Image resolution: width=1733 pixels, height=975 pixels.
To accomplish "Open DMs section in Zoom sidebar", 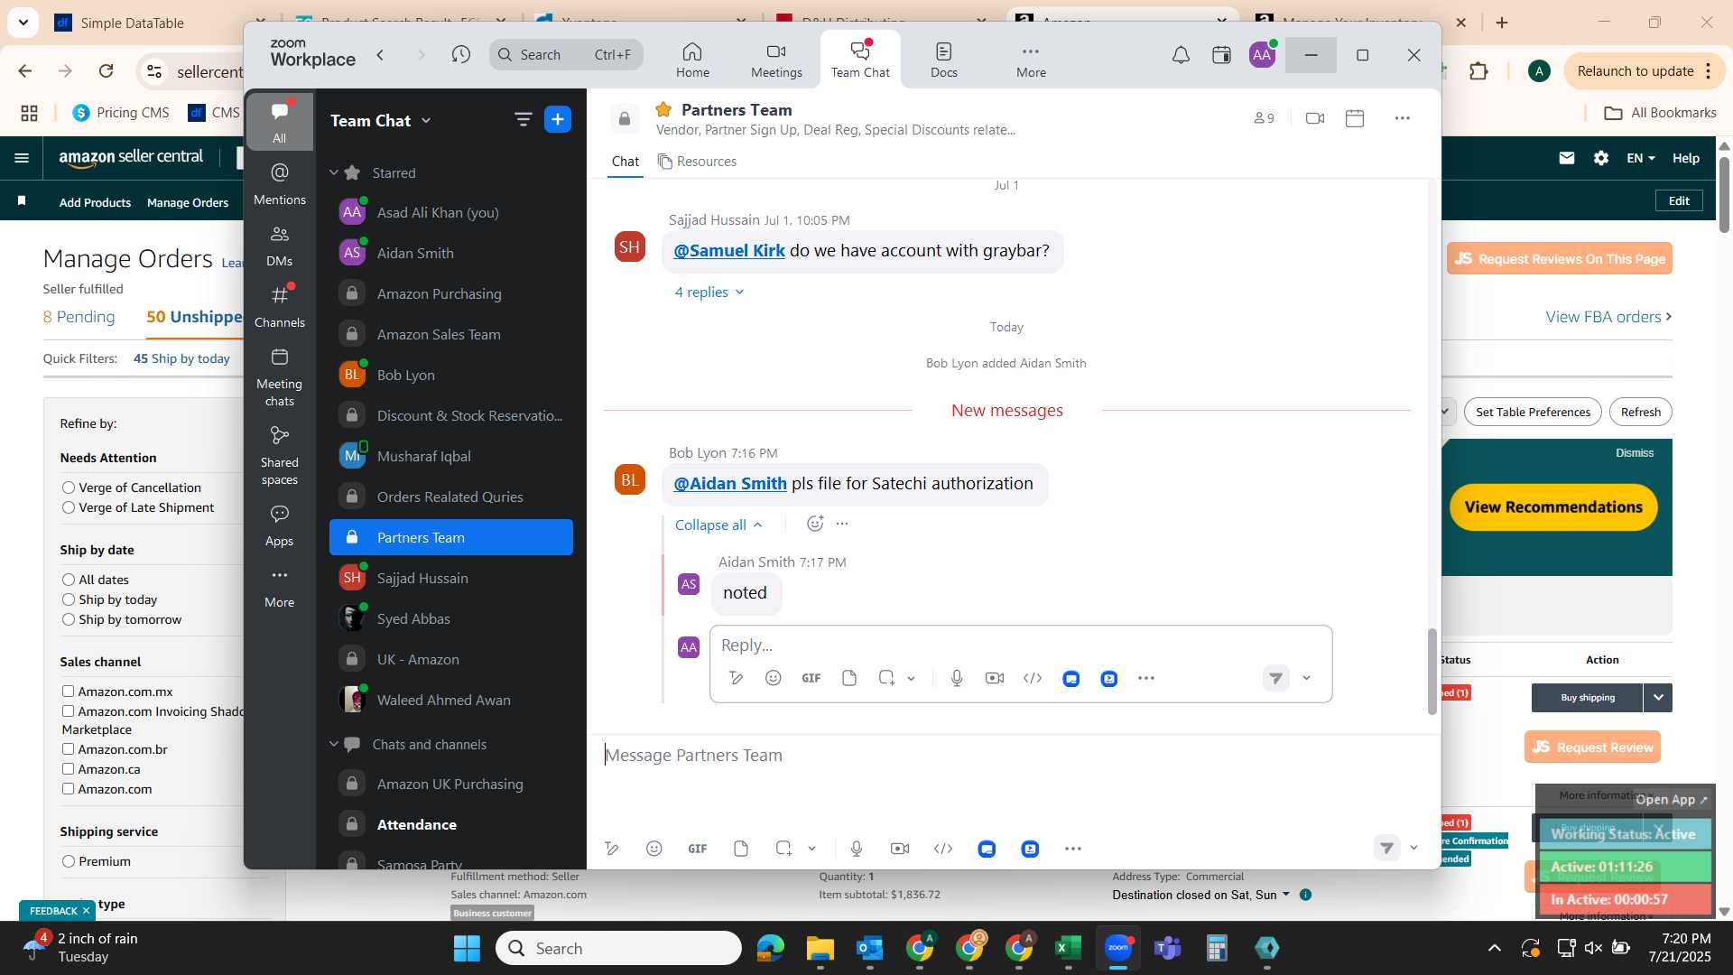I will (280, 246).
